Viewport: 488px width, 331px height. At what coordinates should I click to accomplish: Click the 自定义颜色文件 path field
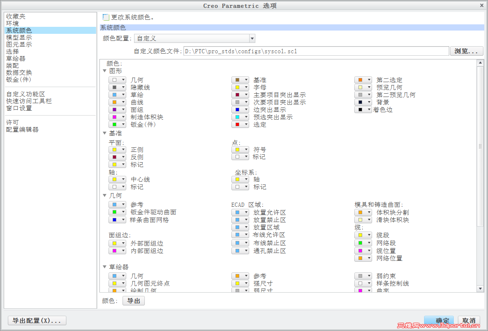[316, 51]
